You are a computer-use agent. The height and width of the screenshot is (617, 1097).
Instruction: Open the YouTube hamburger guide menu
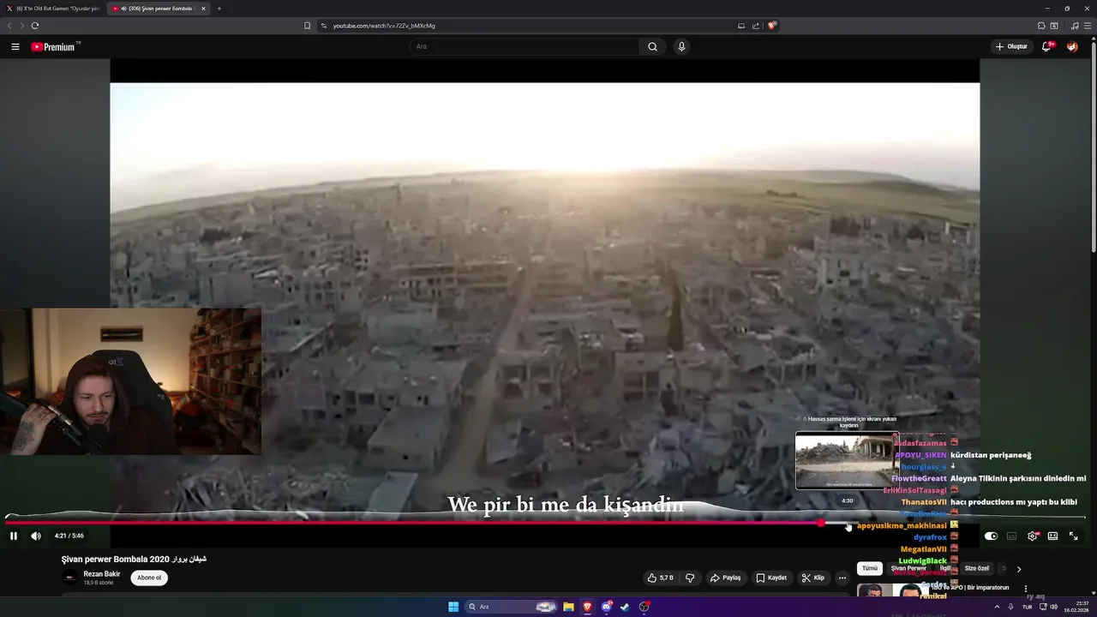[x=15, y=47]
